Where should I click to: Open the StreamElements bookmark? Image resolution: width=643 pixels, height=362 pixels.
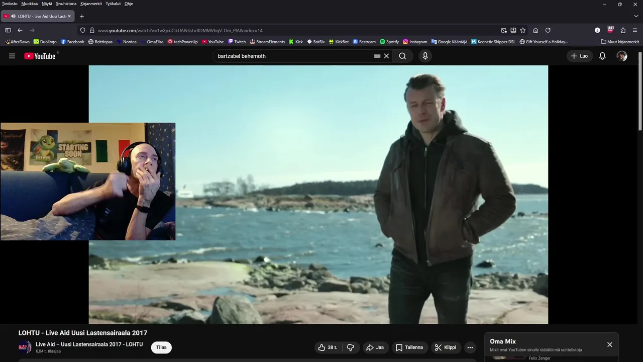tap(267, 42)
